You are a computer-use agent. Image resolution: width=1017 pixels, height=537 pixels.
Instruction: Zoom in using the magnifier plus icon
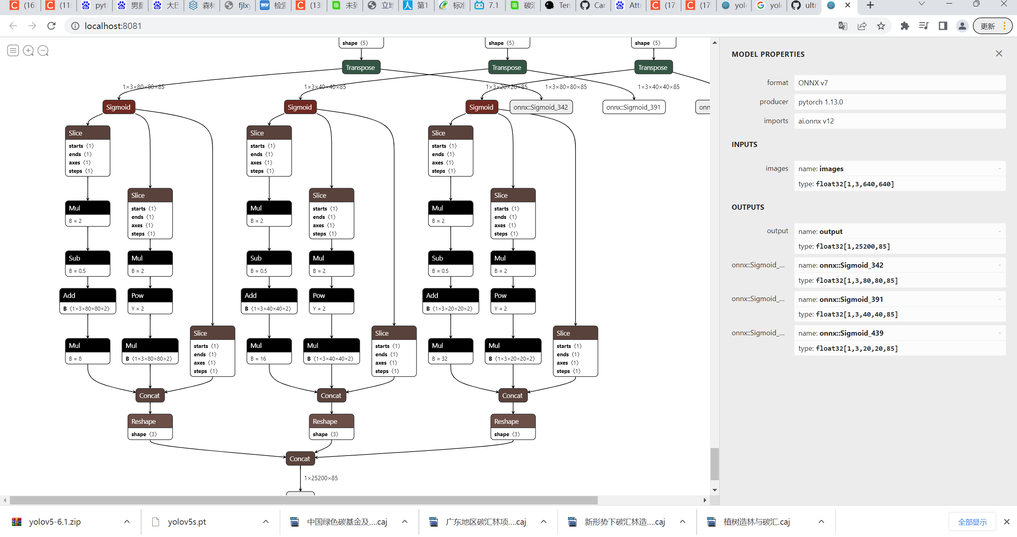[x=28, y=50]
